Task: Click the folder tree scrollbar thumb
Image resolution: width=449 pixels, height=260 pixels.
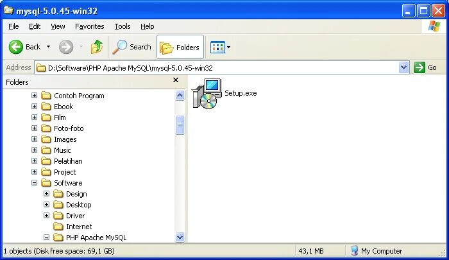Action: click(x=180, y=125)
